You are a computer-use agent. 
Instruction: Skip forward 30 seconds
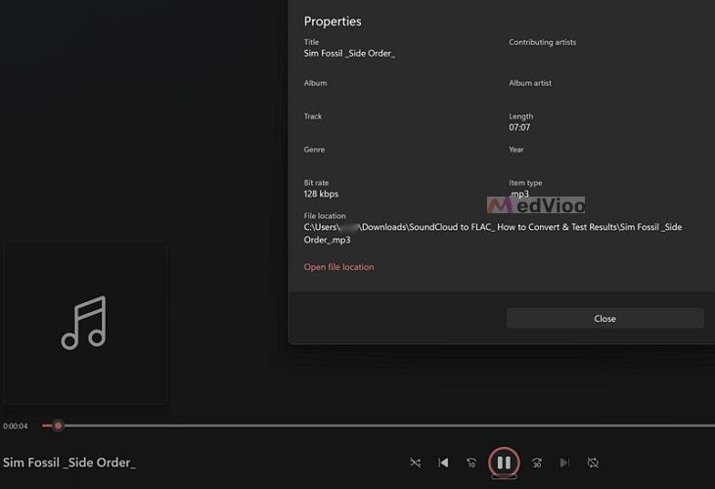click(x=537, y=463)
